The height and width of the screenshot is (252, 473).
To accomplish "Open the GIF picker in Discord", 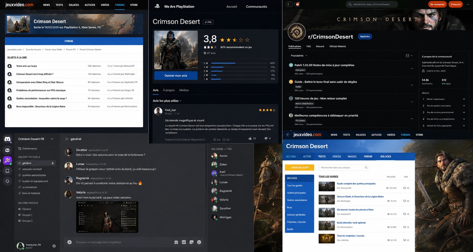I will [184, 242].
